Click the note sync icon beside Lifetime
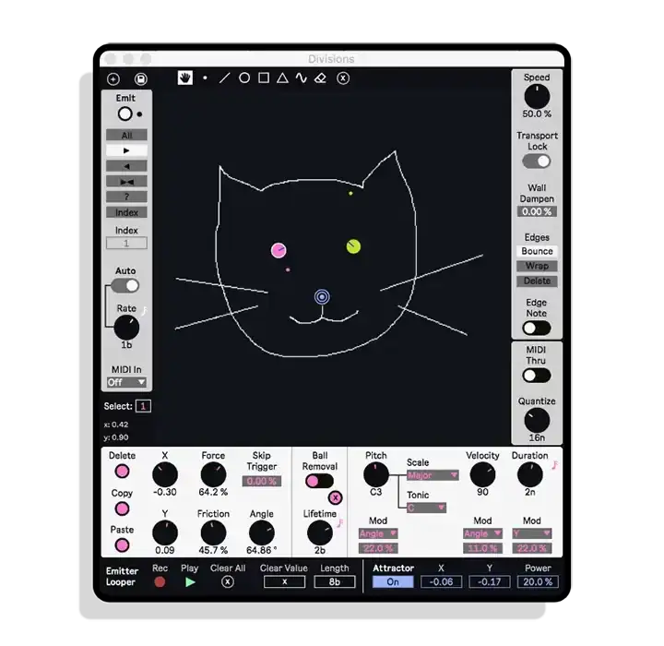Viewport: 664px width, 646px height. click(339, 523)
